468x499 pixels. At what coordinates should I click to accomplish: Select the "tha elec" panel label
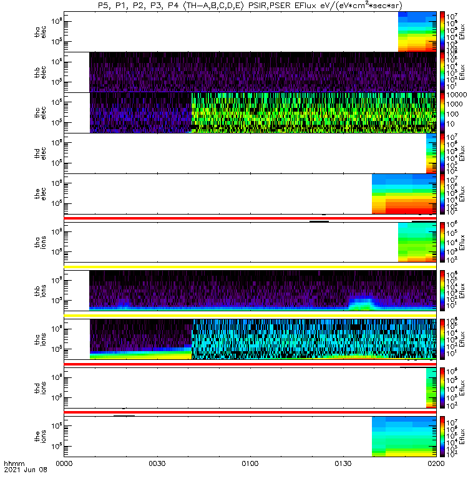point(40,32)
